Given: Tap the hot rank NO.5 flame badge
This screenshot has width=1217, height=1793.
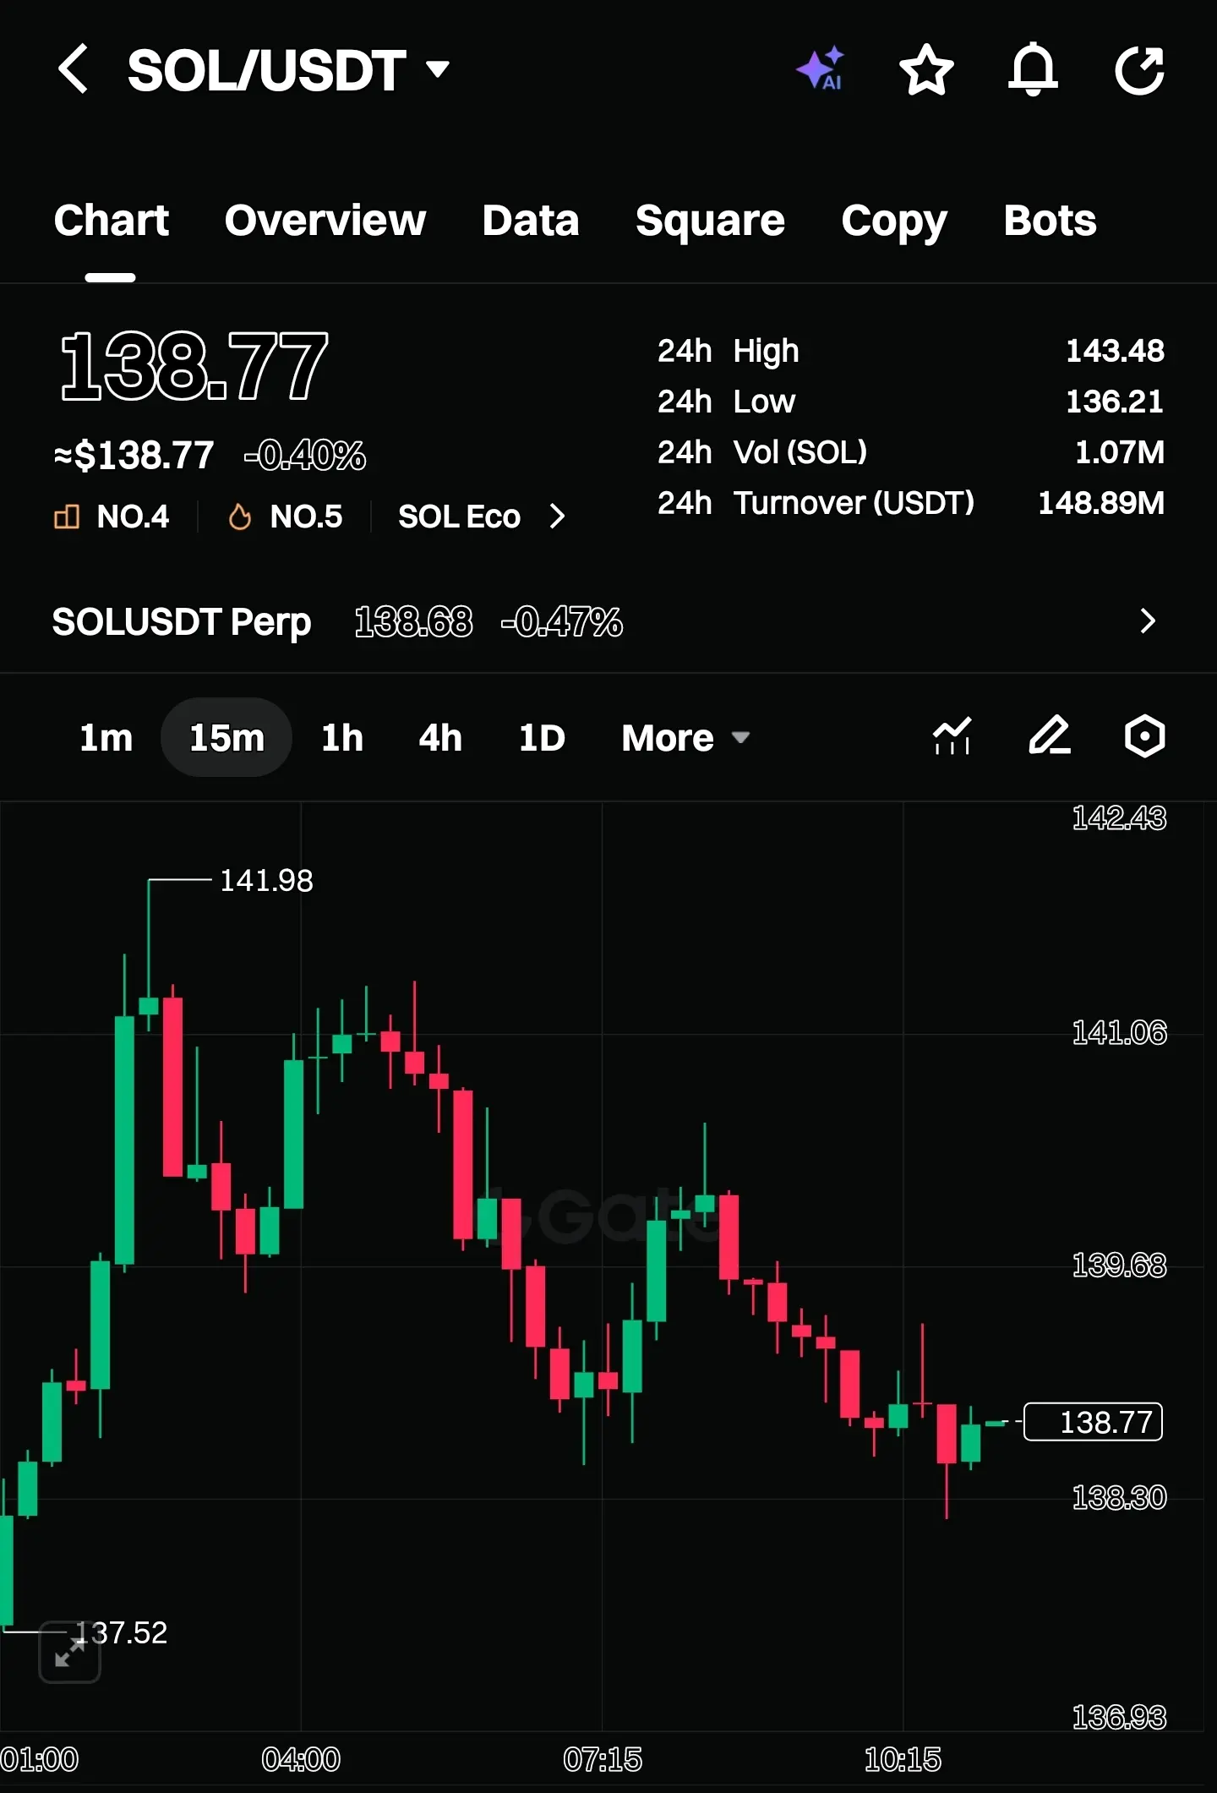Looking at the screenshot, I should pos(285,517).
